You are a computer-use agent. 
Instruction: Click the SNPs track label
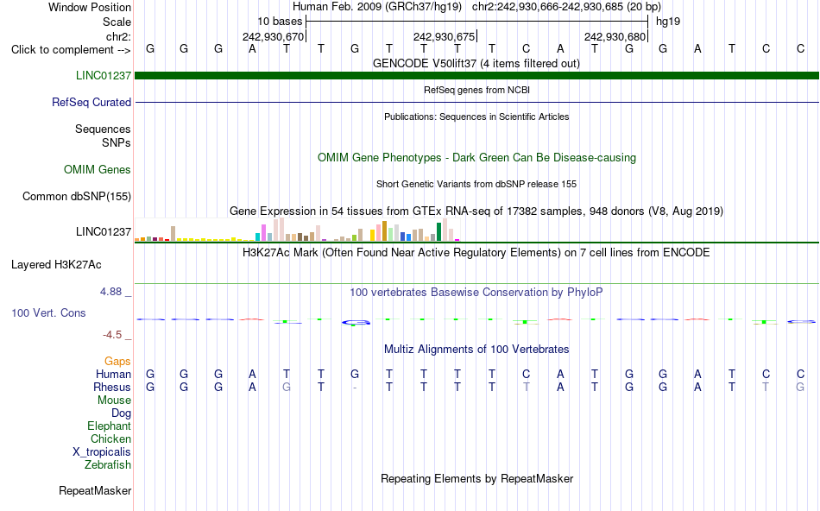117,142
